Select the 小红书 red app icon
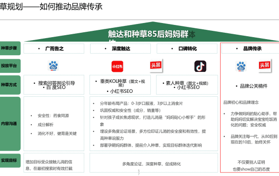Viewport: 279px width, 176px height. 117,66
